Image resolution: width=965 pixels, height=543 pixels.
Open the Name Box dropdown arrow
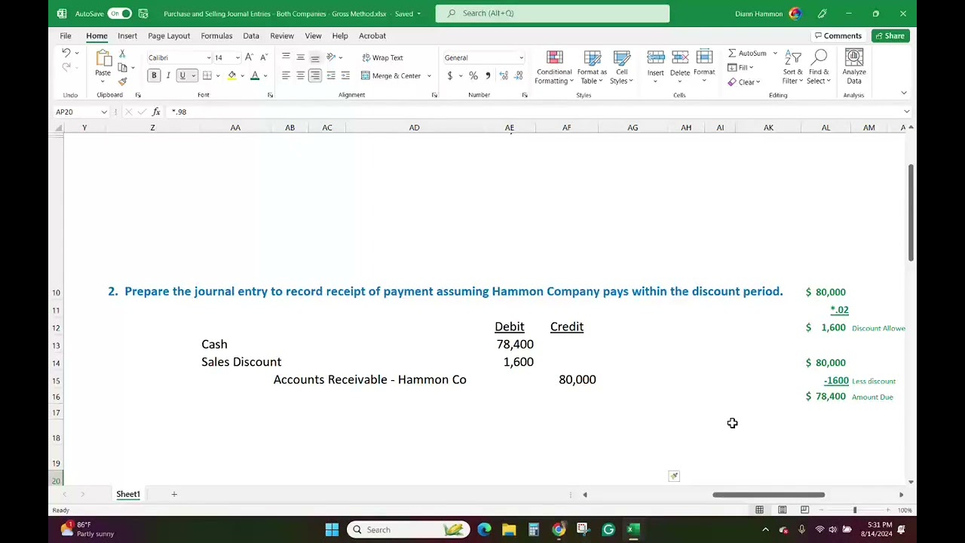(x=104, y=112)
